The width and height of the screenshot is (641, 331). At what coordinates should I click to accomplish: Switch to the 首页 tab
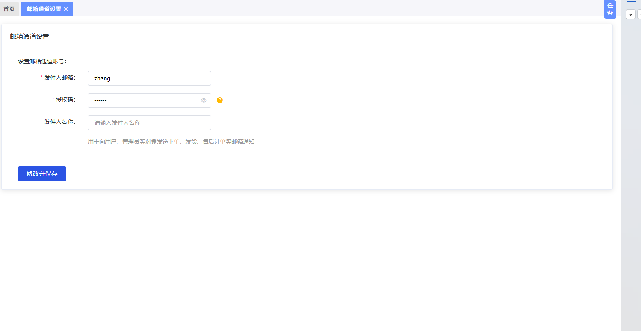(x=9, y=9)
